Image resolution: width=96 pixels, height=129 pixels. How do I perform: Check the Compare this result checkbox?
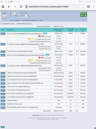point(2,24)
